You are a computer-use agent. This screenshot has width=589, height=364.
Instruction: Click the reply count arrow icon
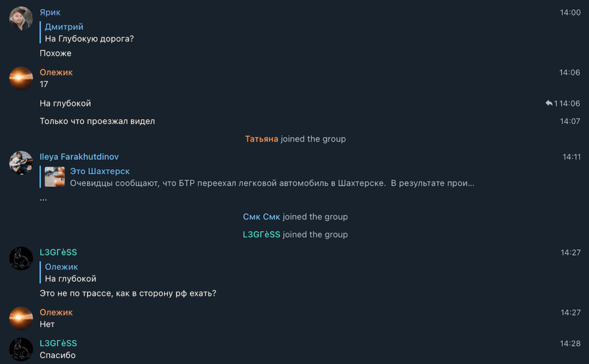click(x=549, y=104)
